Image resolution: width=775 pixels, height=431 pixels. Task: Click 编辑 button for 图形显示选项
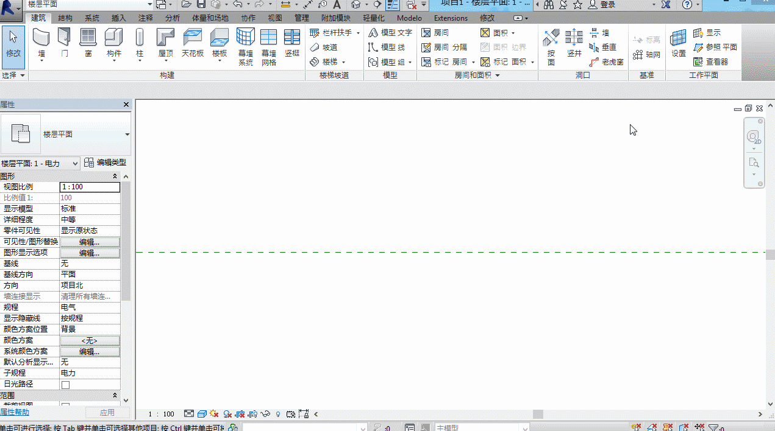coord(90,253)
